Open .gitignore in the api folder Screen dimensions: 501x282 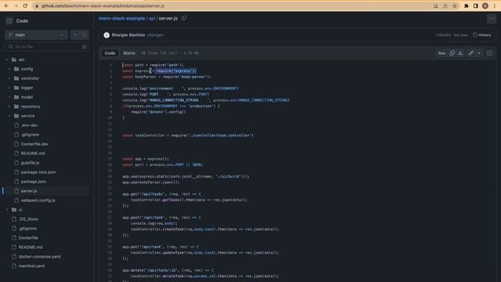pyautogui.click(x=30, y=135)
